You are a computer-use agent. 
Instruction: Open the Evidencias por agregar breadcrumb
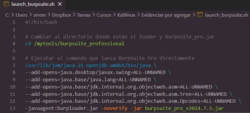(166, 15)
